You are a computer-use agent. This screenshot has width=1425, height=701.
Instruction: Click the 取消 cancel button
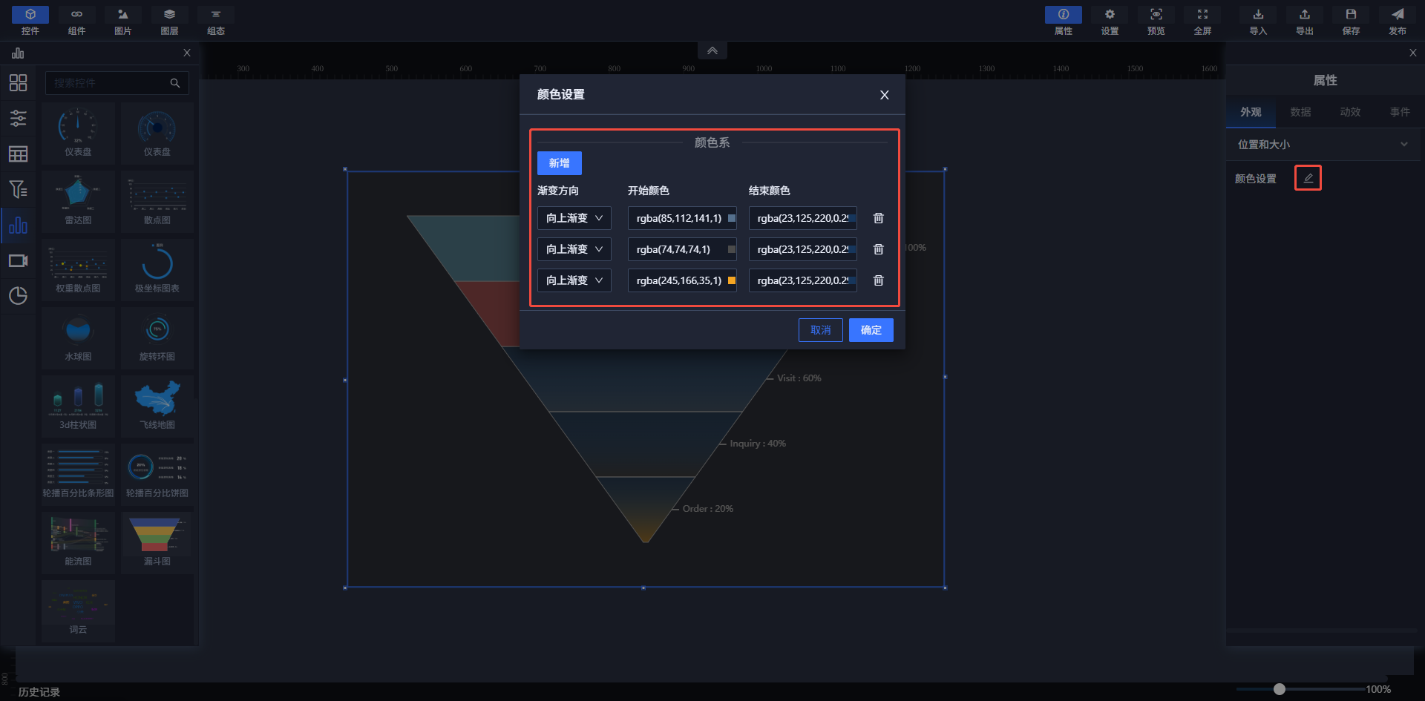pyautogui.click(x=821, y=330)
